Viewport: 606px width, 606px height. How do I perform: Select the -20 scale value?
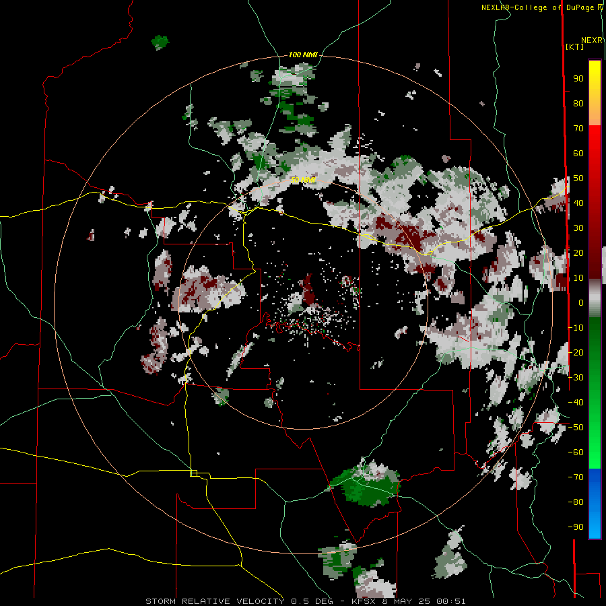tap(576, 353)
